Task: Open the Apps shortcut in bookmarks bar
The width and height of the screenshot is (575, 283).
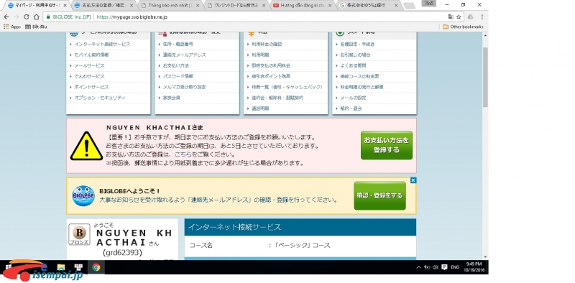Action: click(12, 27)
